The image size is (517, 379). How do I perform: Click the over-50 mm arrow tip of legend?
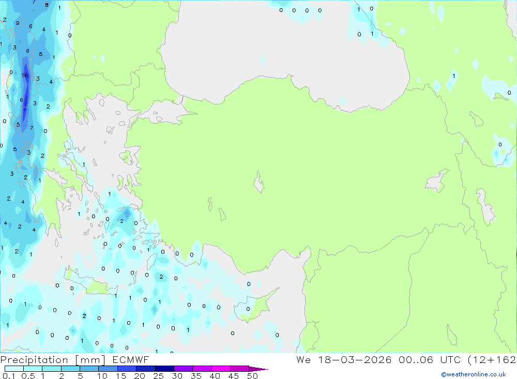coord(258,369)
